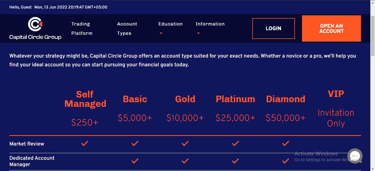Select the VIP Invitation Only heading
Screen dimensions: 375x171
coord(336,94)
